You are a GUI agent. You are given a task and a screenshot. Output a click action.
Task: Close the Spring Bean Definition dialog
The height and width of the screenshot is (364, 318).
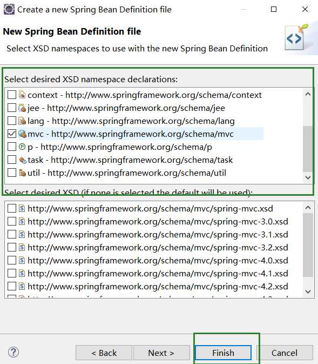coord(305,9)
